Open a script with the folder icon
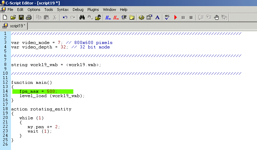The height and width of the screenshot is (150, 257). coord(13,17)
